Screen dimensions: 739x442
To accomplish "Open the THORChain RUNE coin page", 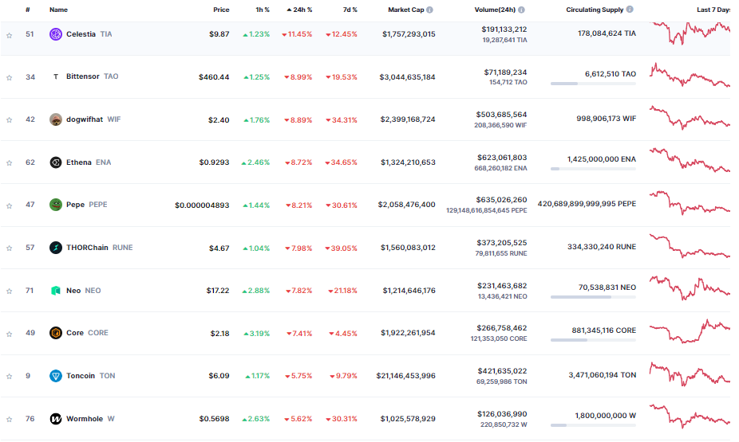I will [100, 248].
